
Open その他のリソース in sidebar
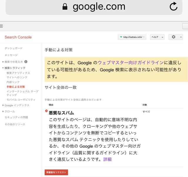[15, 124]
